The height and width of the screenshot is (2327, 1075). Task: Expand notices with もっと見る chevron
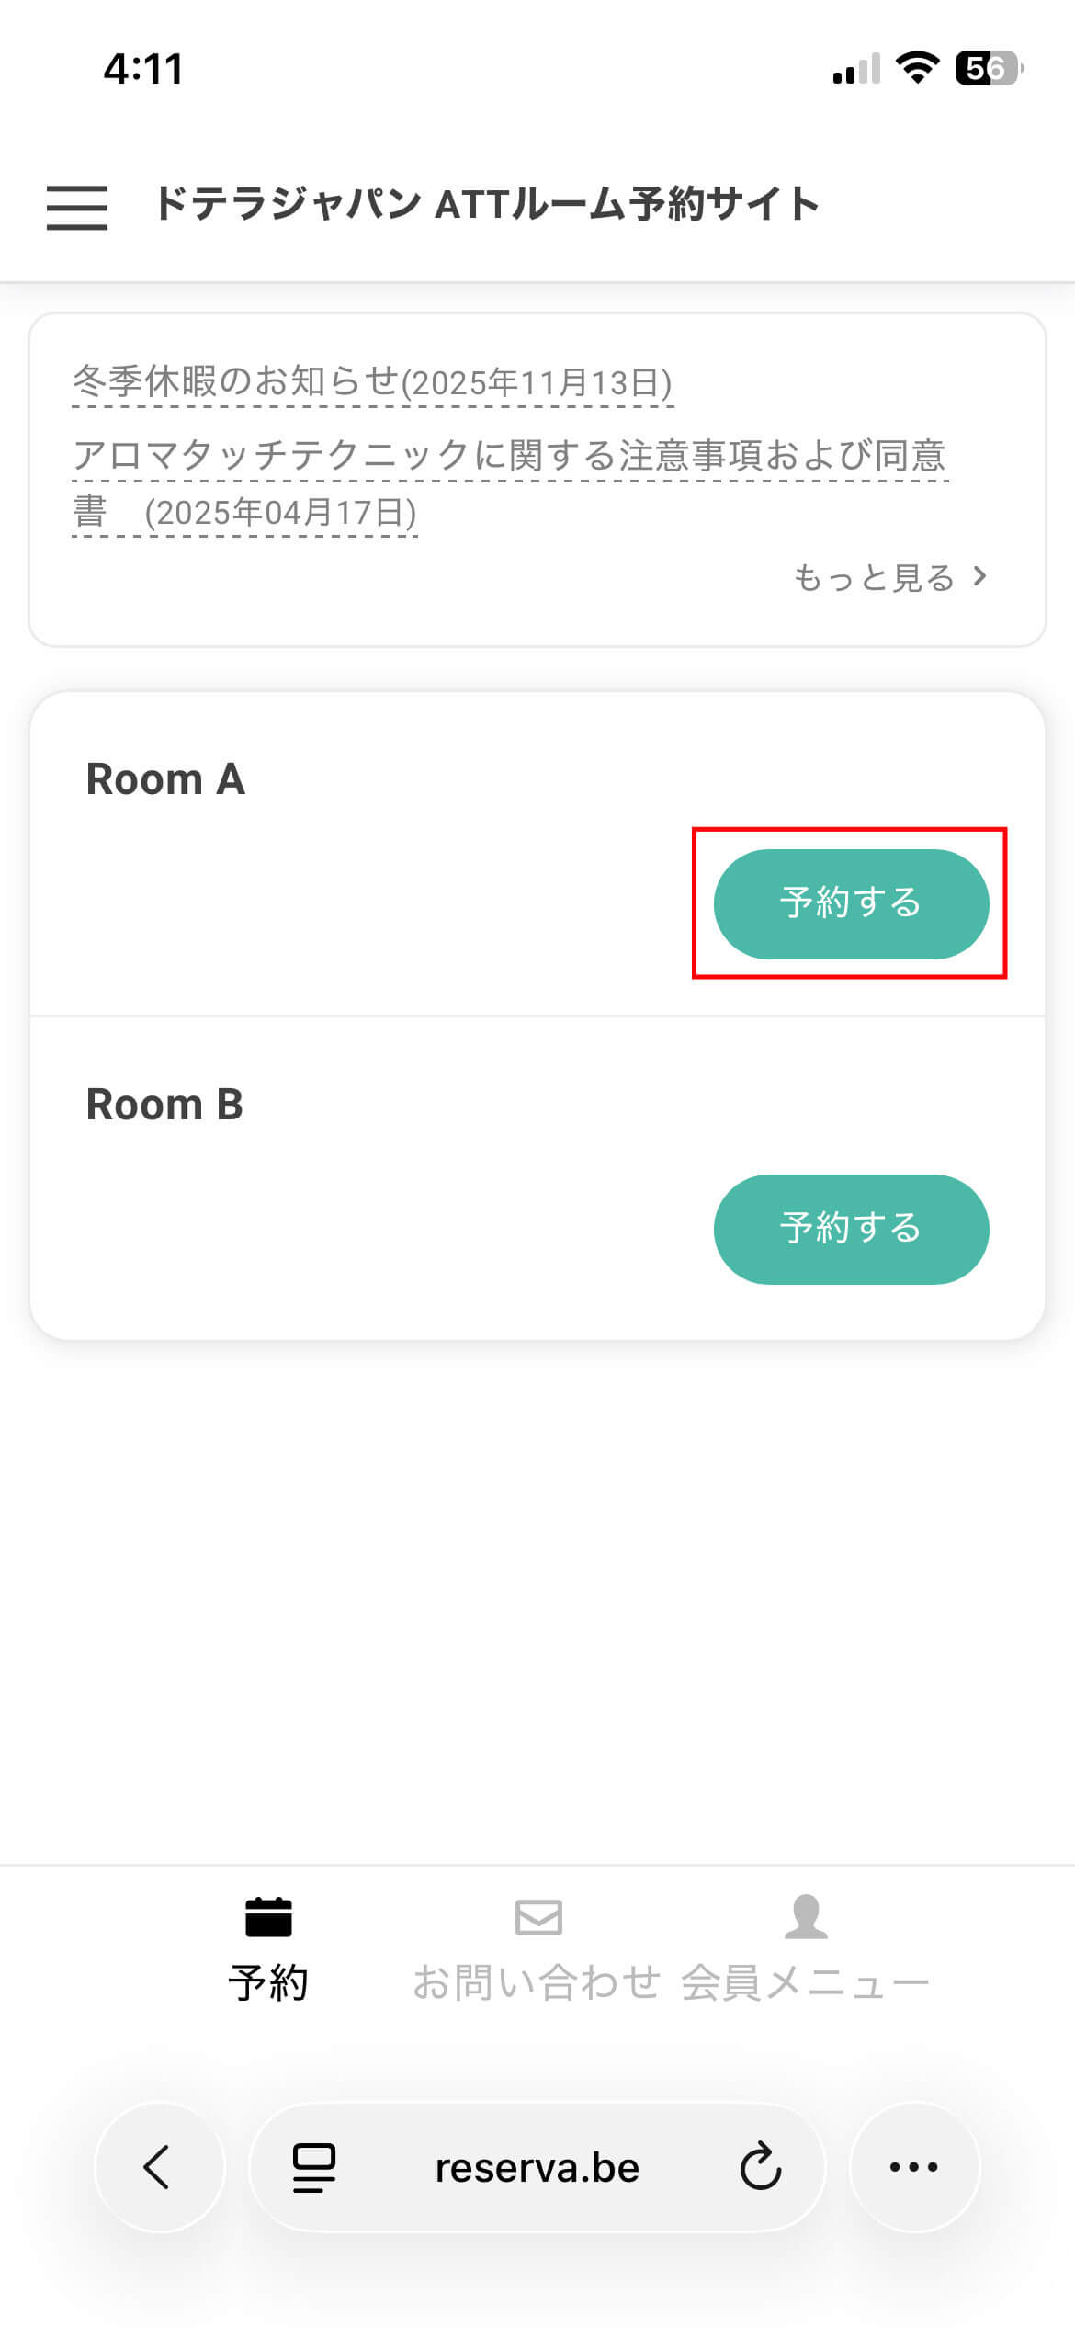[979, 577]
